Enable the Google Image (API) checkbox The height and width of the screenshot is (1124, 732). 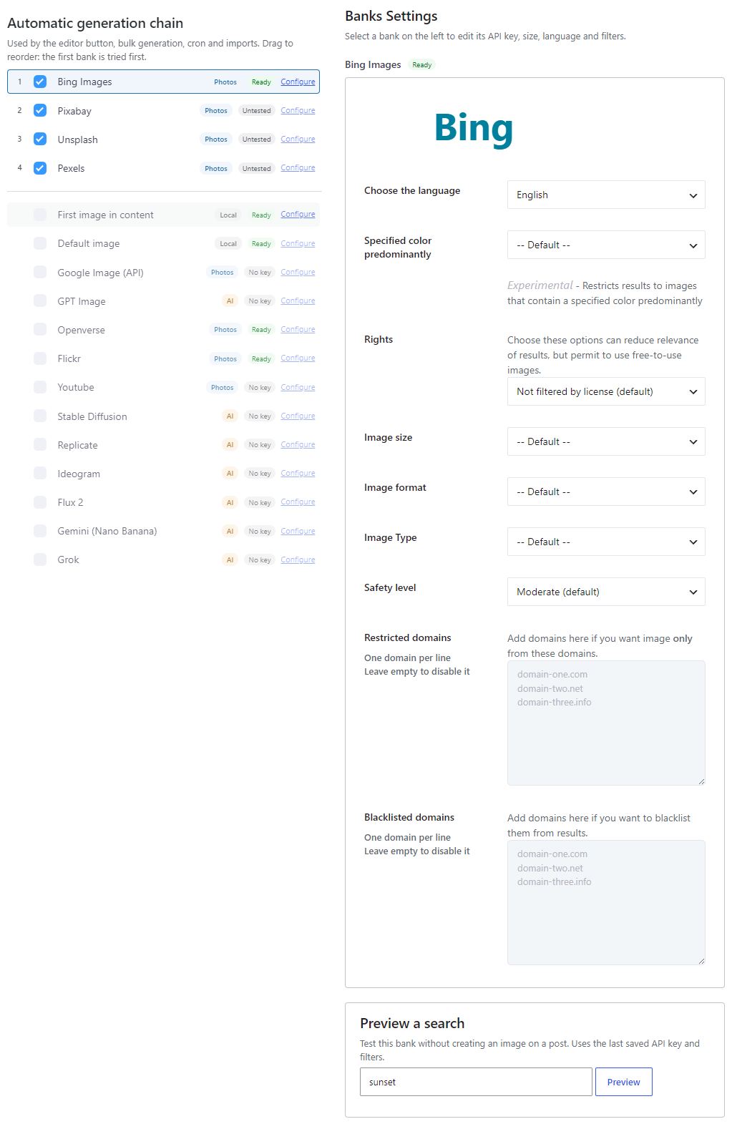40,272
